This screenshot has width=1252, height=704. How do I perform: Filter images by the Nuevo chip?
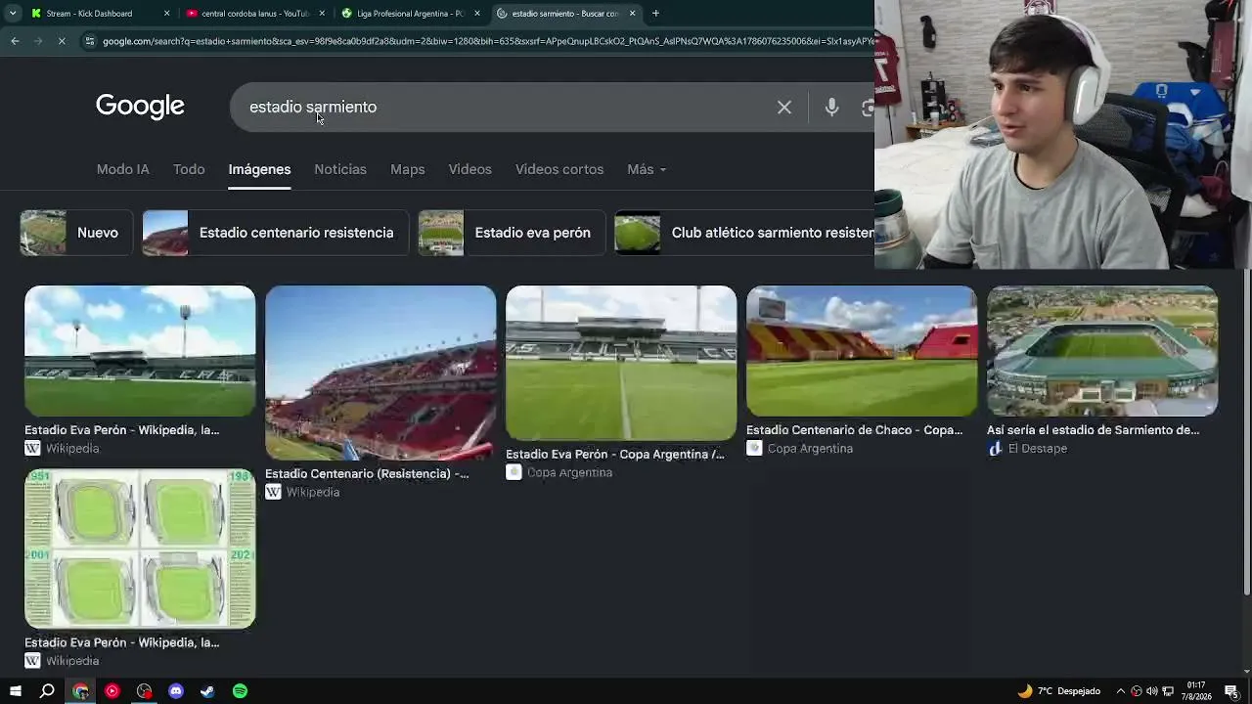click(x=76, y=233)
